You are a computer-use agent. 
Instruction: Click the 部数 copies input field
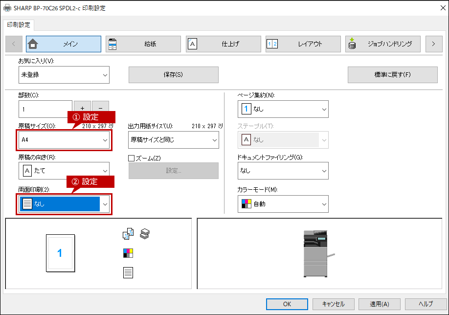coord(45,109)
